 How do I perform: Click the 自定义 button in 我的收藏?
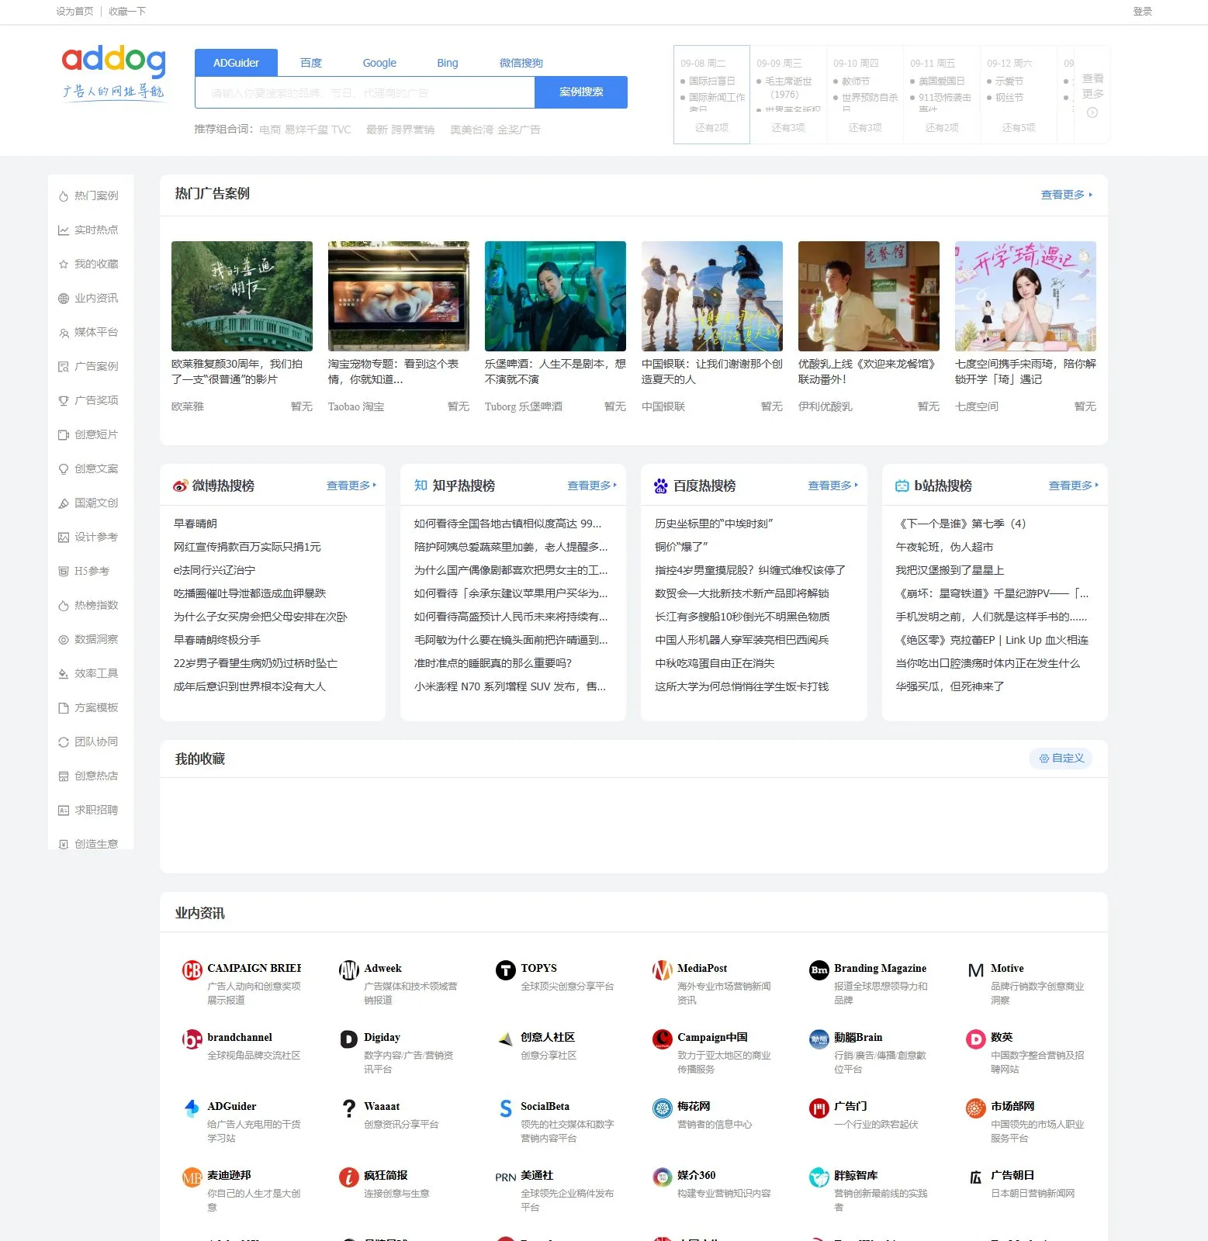(1061, 759)
